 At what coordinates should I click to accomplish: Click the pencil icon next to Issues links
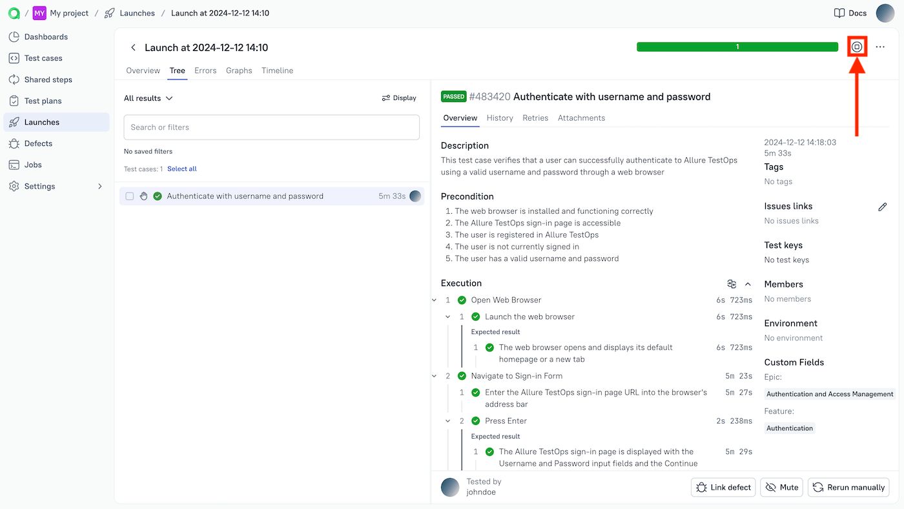pyautogui.click(x=882, y=207)
